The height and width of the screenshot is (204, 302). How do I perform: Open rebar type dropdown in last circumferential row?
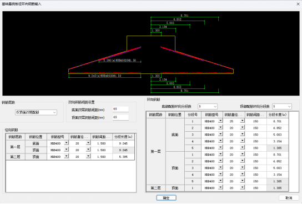pos(220,187)
